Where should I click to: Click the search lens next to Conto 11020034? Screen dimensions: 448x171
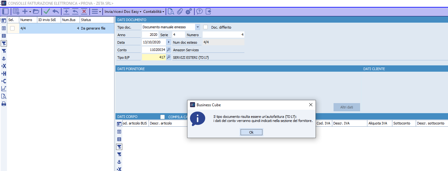pos(169,50)
